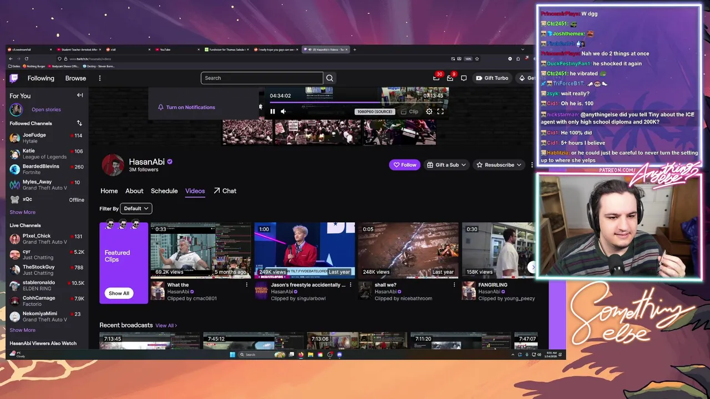This screenshot has height=399, width=710.
Task: Open Prime loot with badge 30
Action: point(437,78)
